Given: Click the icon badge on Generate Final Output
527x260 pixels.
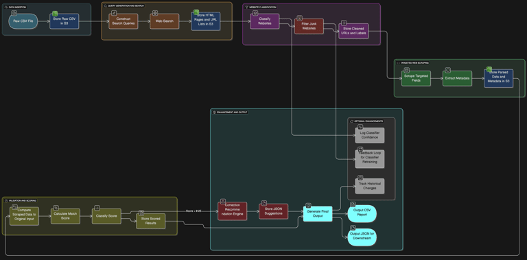Looking at the screenshot, I should coord(308,206).
